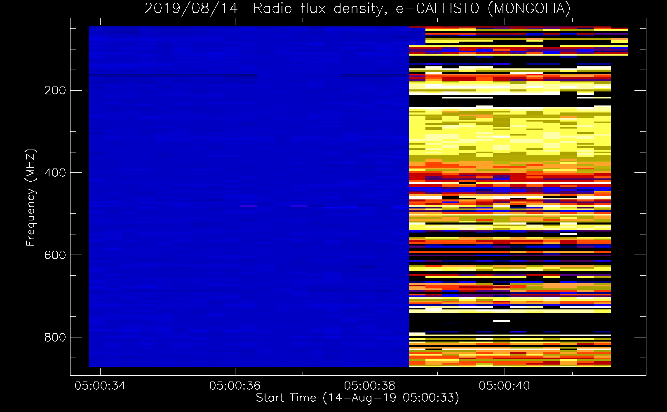The height and width of the screenshot is (412, 667).
Task: Click the plot title 'Radio flux density, e-CALLISTO (MONGOLIA)'
Action: pos(411,8)
